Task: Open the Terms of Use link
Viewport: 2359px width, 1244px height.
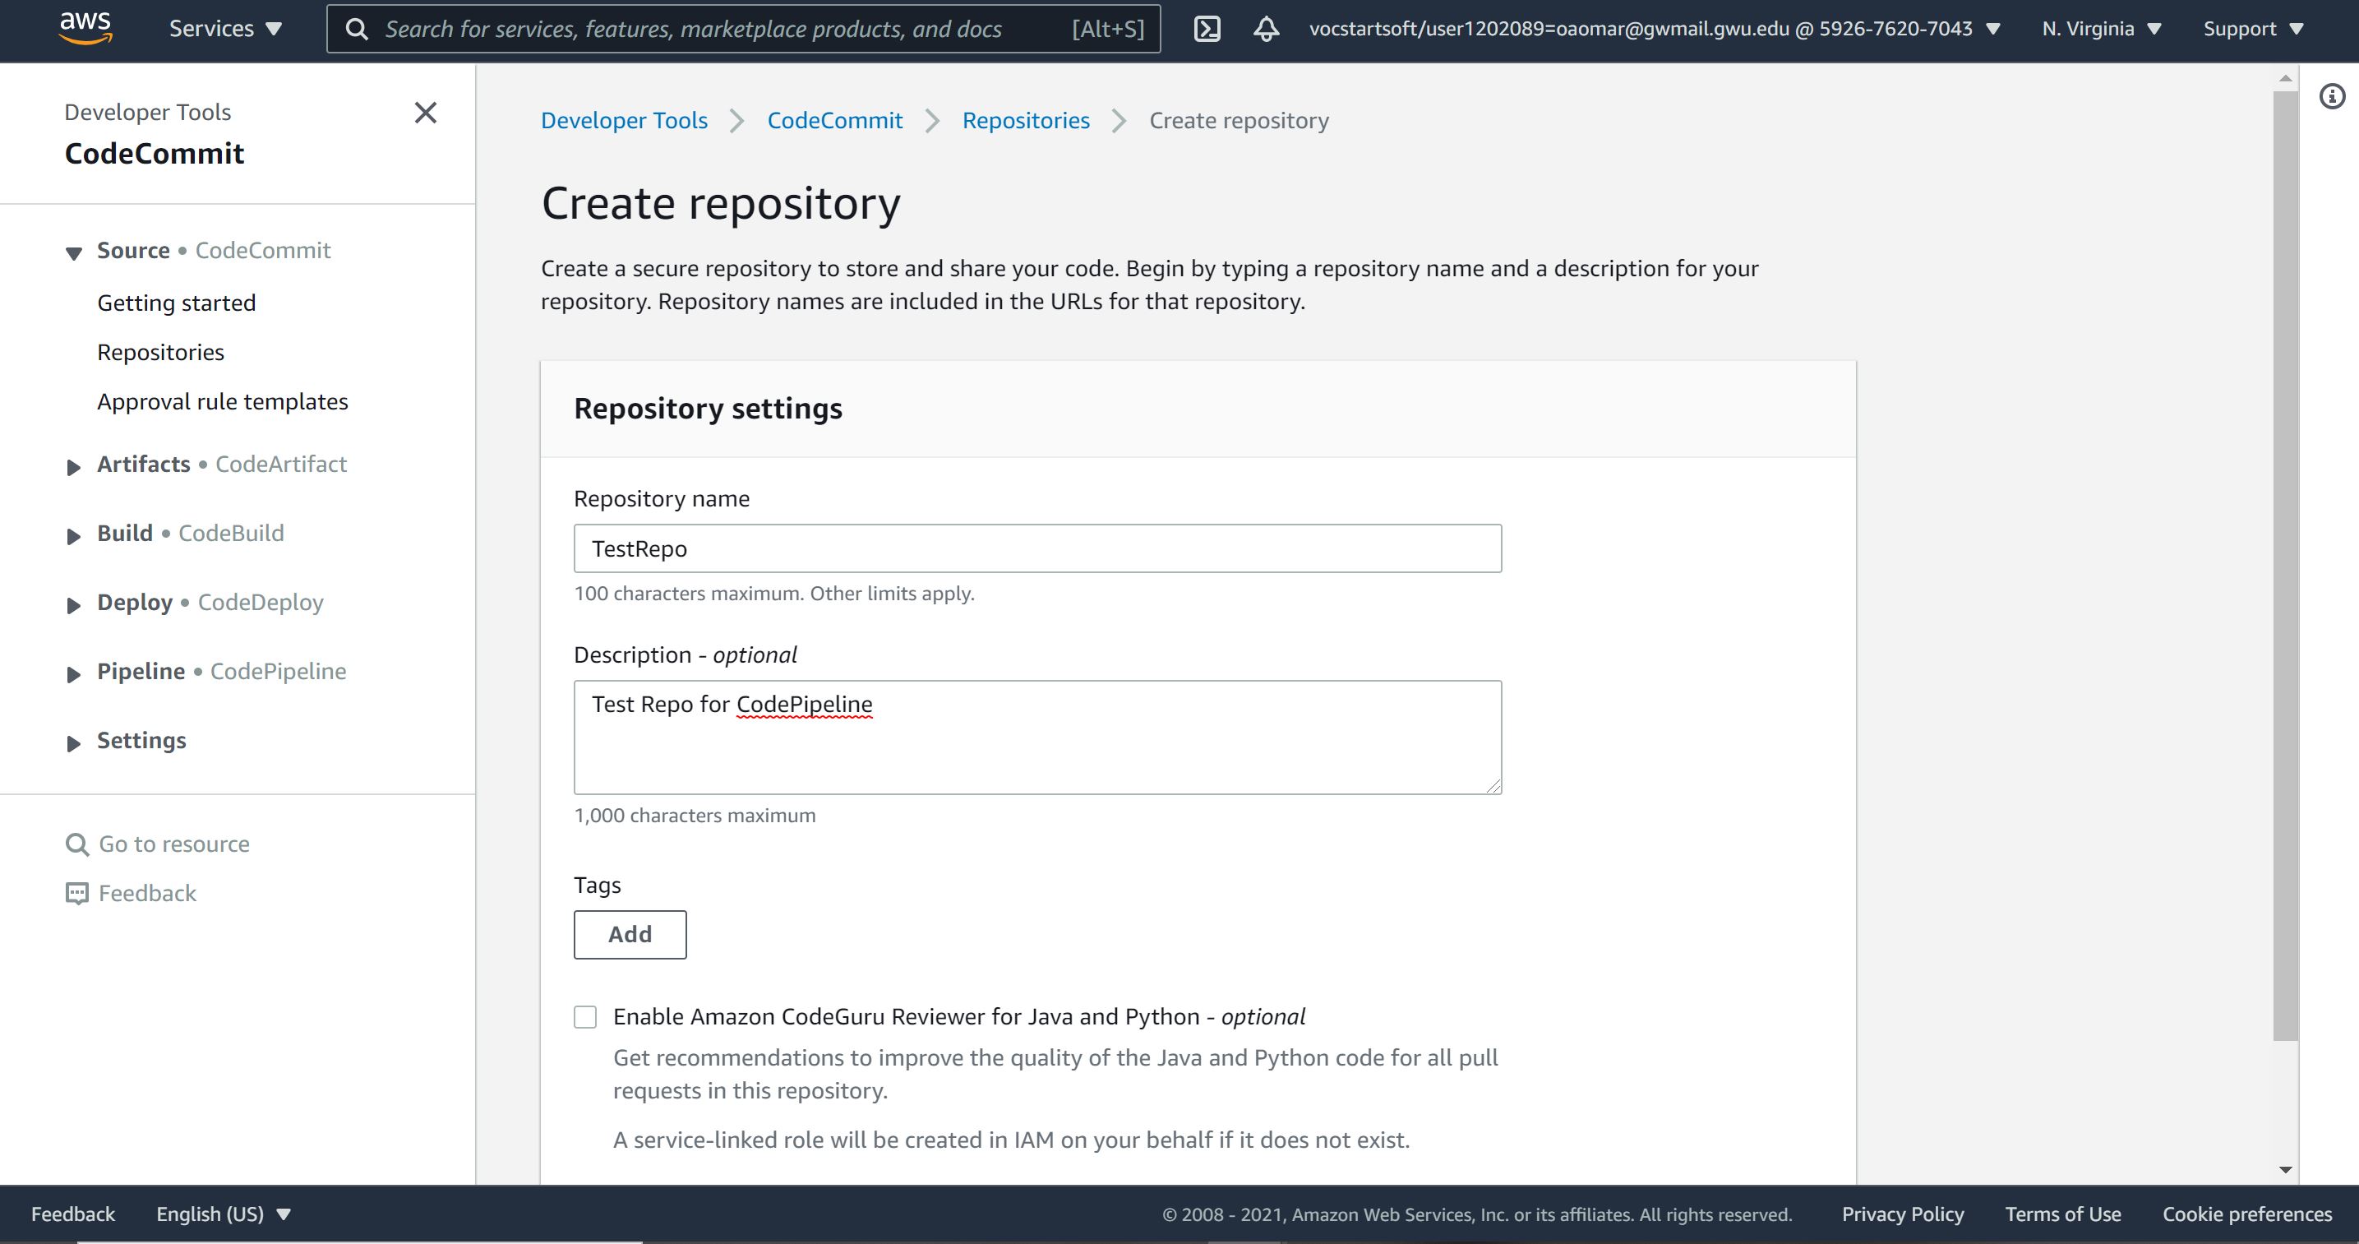Action: [x=2063, y=1214]
